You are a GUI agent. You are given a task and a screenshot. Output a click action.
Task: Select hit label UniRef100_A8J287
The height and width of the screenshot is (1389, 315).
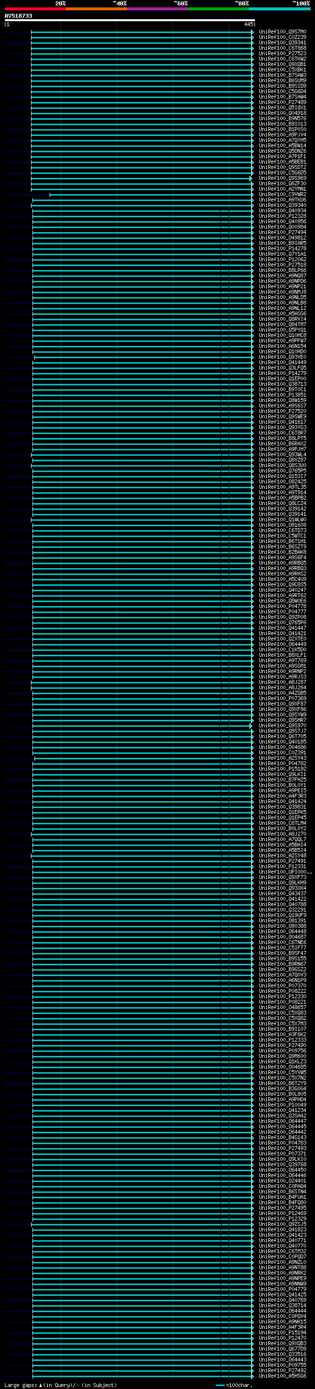pyautogui.click(x=282, y=682)
